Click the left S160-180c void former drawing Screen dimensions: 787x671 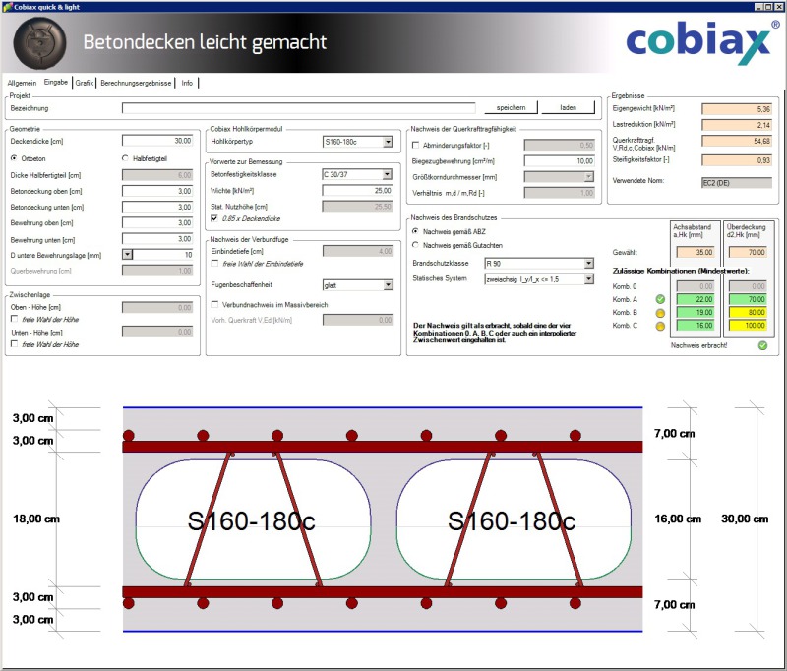click(253, 519)
